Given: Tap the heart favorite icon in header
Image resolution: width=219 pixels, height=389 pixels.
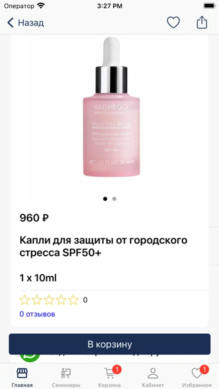Looking at the screenshot, I should click(x=173, y=22).
